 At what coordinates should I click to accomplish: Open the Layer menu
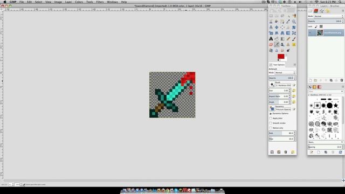(x=68, y=2)
